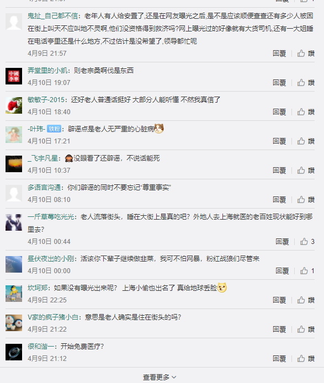Tap the like icon for -叶玮- comment
Viewport: 324px width, 383px height.
pyautogui.click(x=306, y=141)
